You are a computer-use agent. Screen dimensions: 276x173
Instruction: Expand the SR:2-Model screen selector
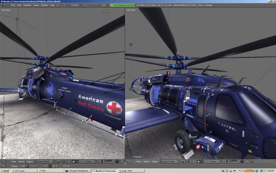(58, 5)
